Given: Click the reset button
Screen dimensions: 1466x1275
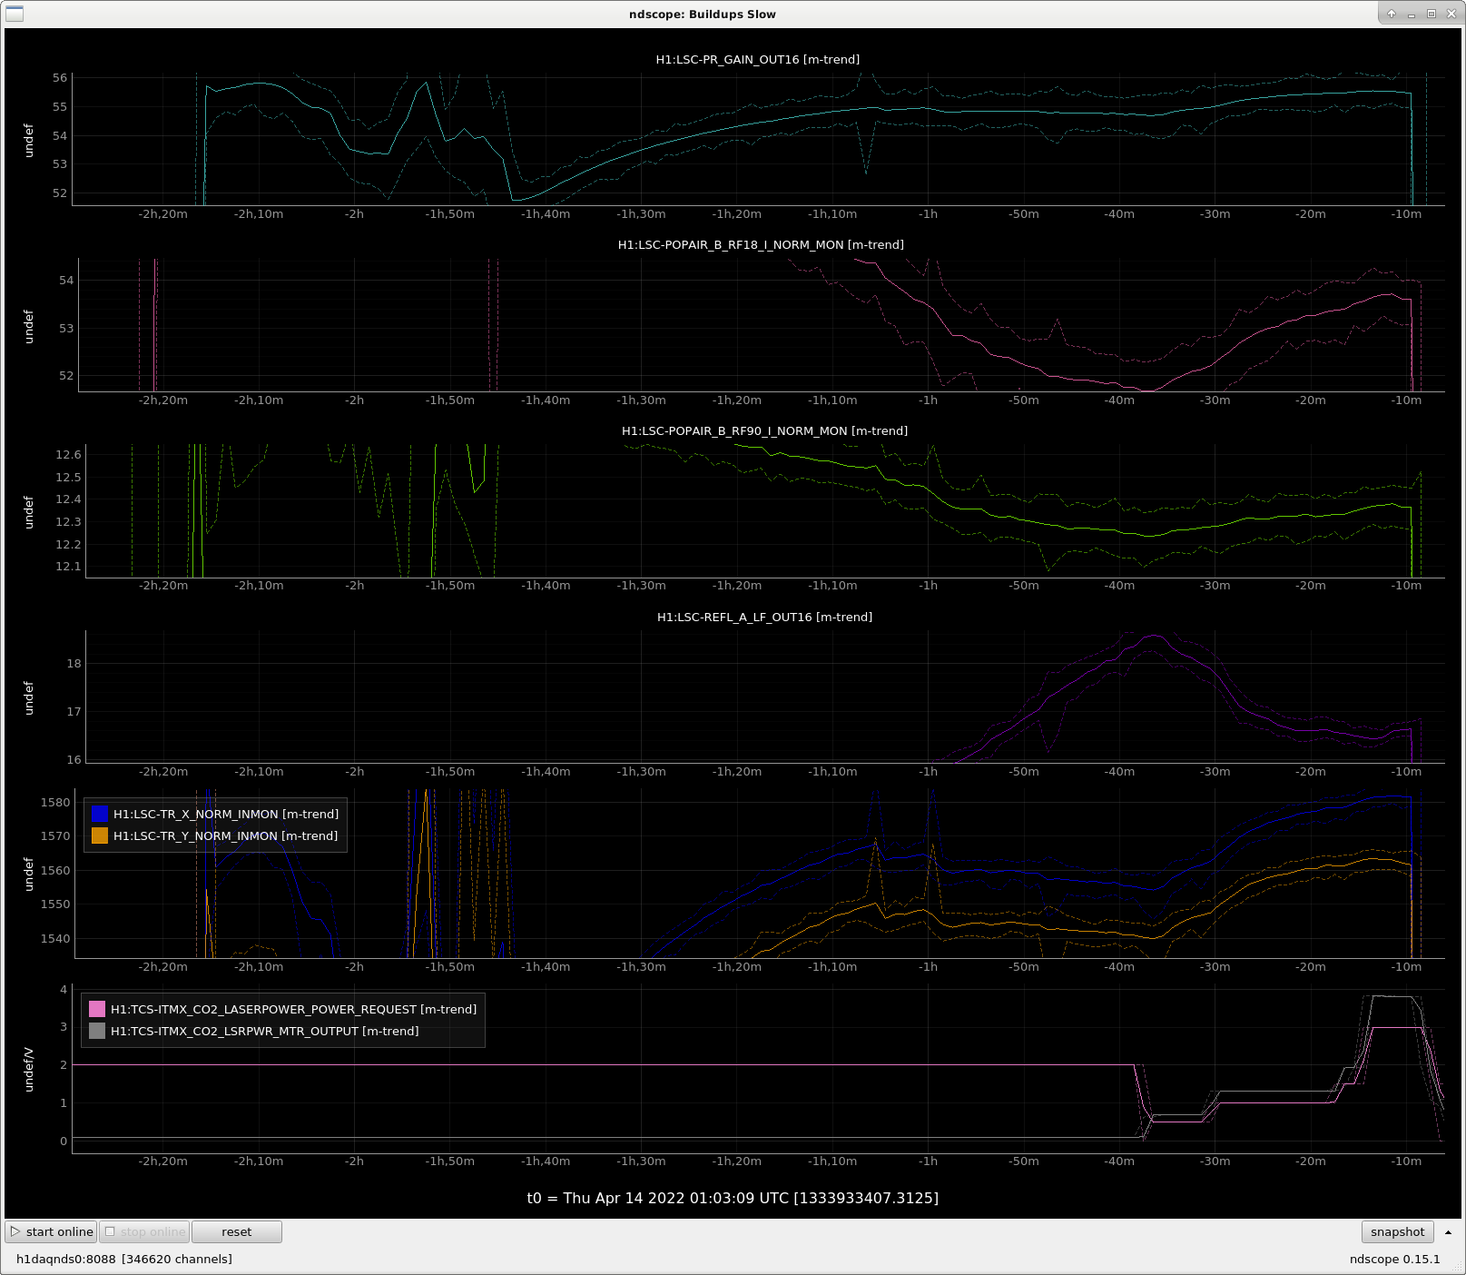Looking at the screenshot, I should 237,1231.
